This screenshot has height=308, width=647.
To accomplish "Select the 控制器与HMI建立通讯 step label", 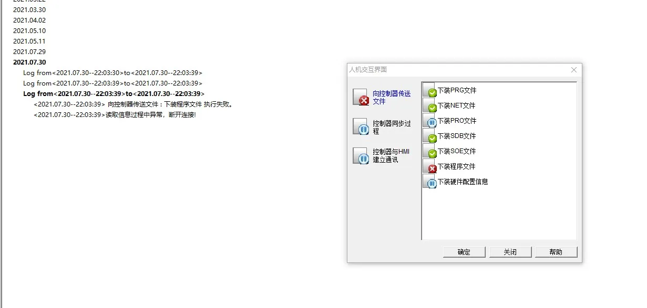I will click(x=391, y=156).
